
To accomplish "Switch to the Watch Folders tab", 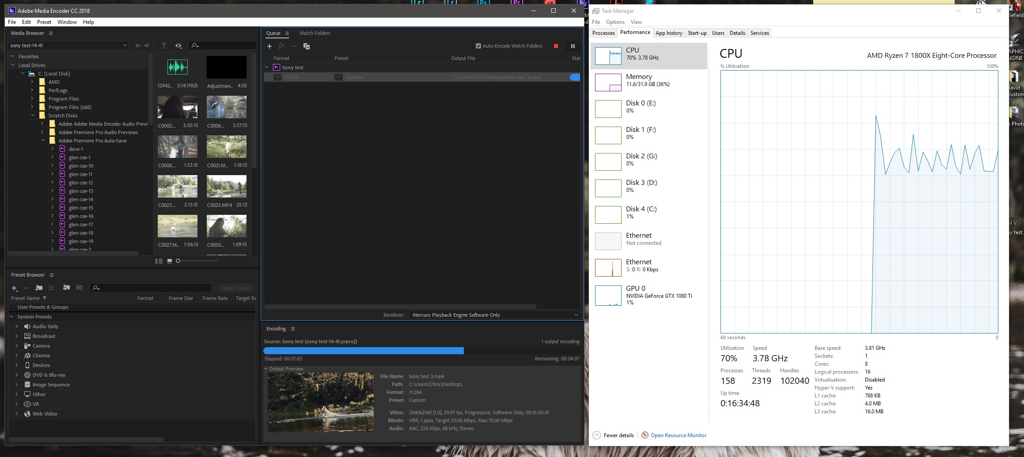I will click(x=315, y=33).
